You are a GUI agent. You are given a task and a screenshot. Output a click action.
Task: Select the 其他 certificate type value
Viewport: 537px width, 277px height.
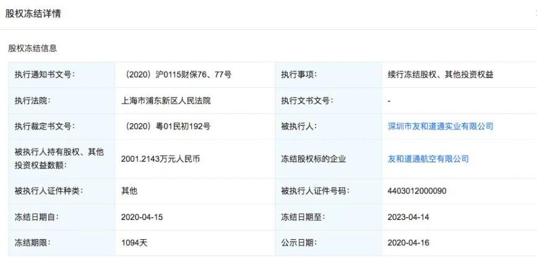[x=129, y=191]
